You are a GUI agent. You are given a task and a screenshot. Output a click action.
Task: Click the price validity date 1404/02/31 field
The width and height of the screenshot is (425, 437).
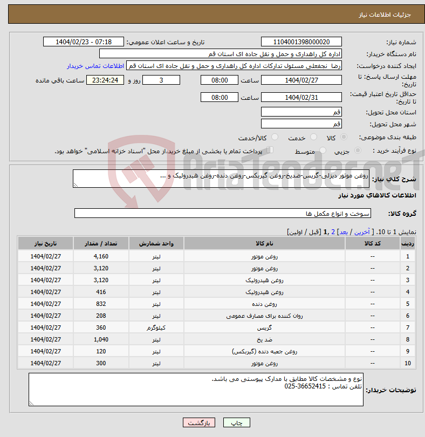pos(301,97)
